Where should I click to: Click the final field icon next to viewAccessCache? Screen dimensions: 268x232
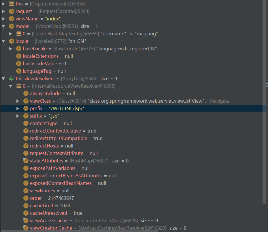[x=26, y=221]
